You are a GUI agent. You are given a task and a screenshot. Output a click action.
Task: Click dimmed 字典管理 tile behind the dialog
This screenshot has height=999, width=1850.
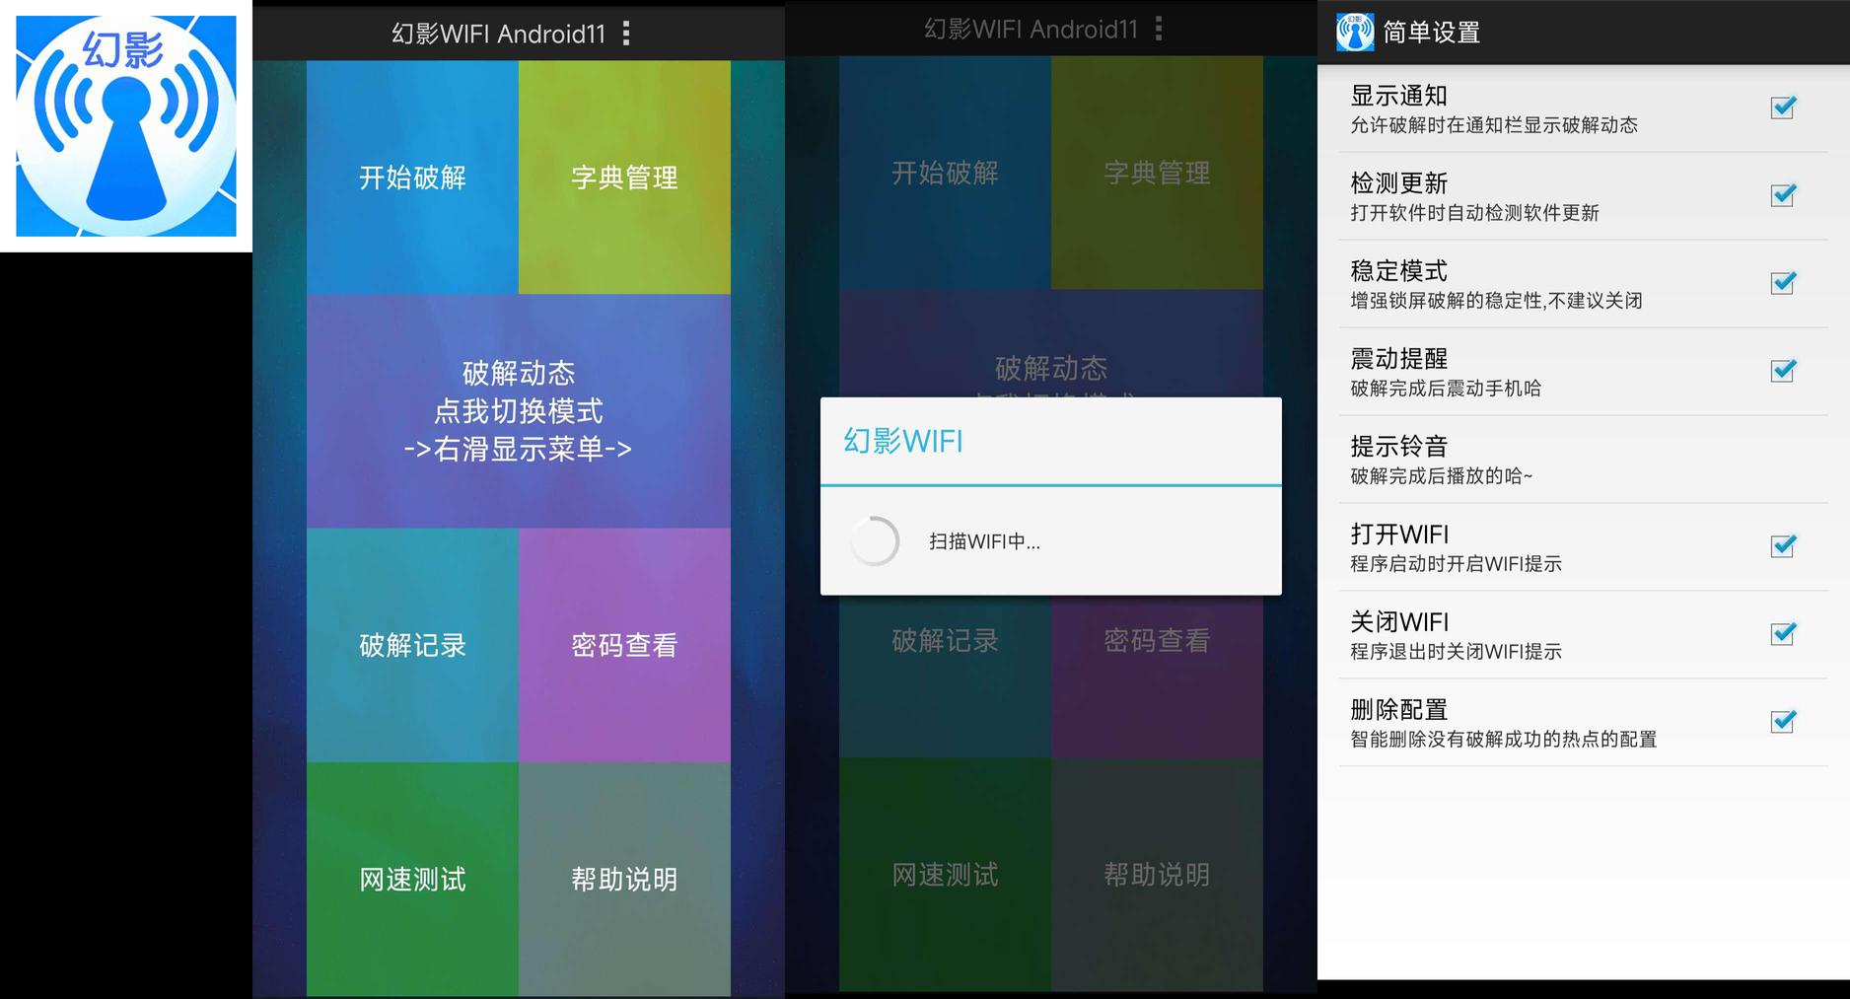point(1157,173)
